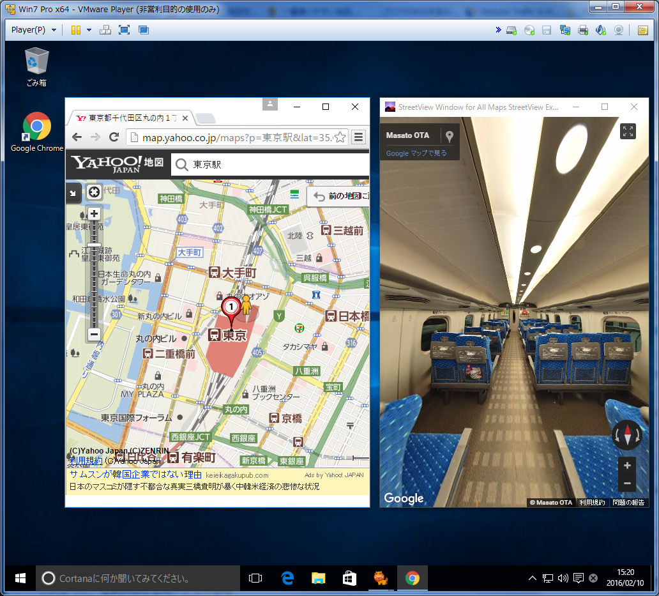
Task: Click 利用規約 link in StreetView footer
Action: tap(592, 502)
